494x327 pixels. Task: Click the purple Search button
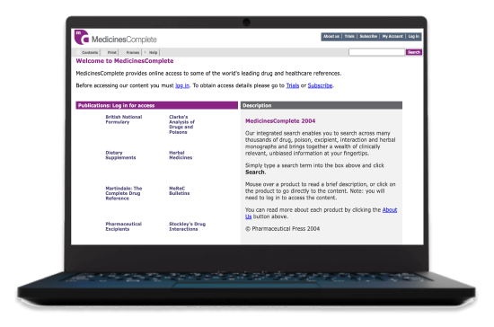pyautogui.click(x=414, y=52)
